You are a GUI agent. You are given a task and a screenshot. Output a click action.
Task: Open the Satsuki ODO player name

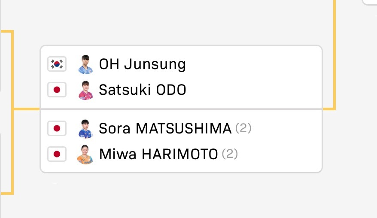[x=143, y=90]
